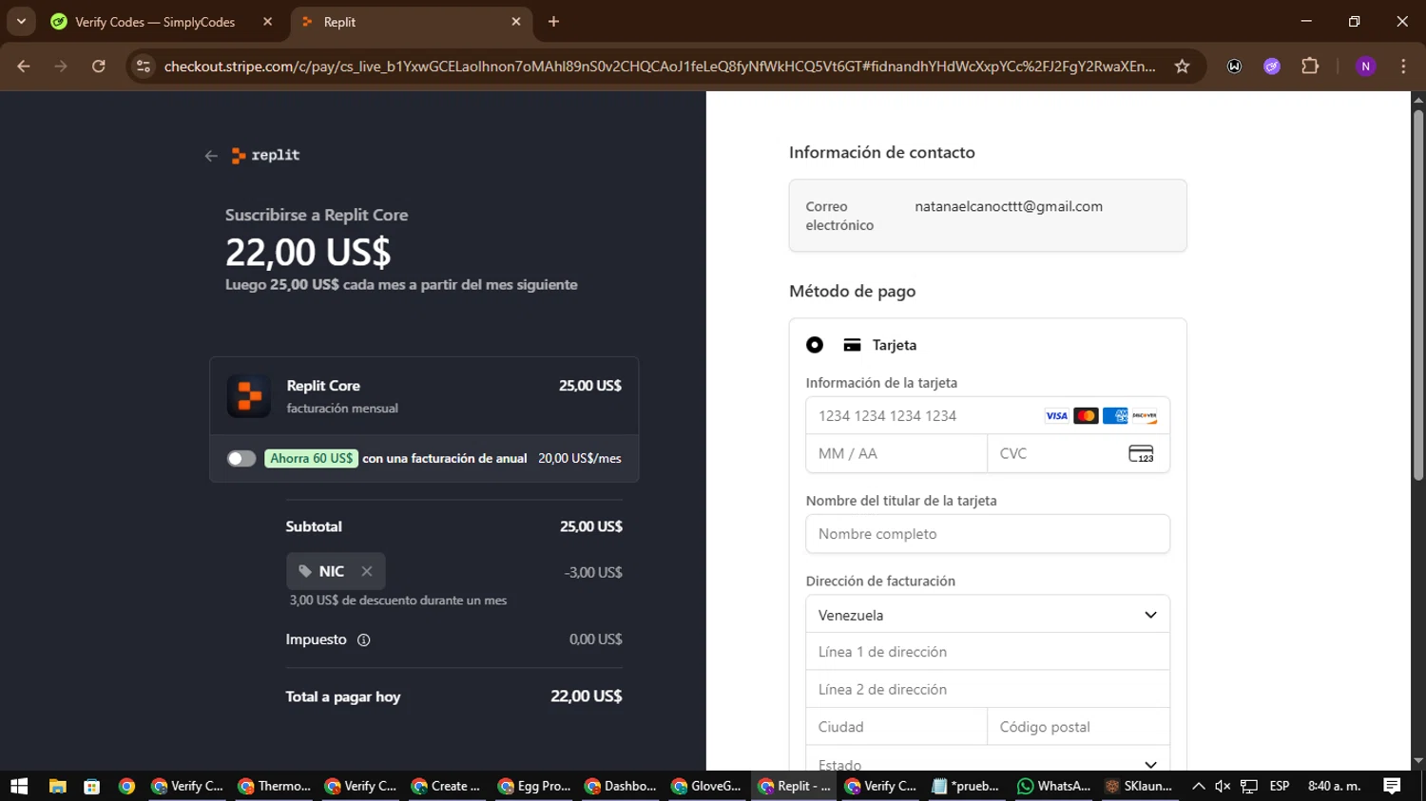The height and width of the screenshot is (801, 1426).
Task: Open the tab search dropdown arrow
Action: pyautogui.click(x=21, y=21)
